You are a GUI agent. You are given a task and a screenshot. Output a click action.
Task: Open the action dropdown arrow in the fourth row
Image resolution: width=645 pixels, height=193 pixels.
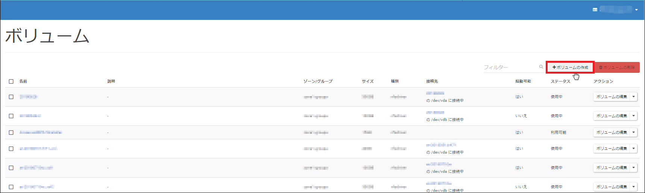[634, 149]
